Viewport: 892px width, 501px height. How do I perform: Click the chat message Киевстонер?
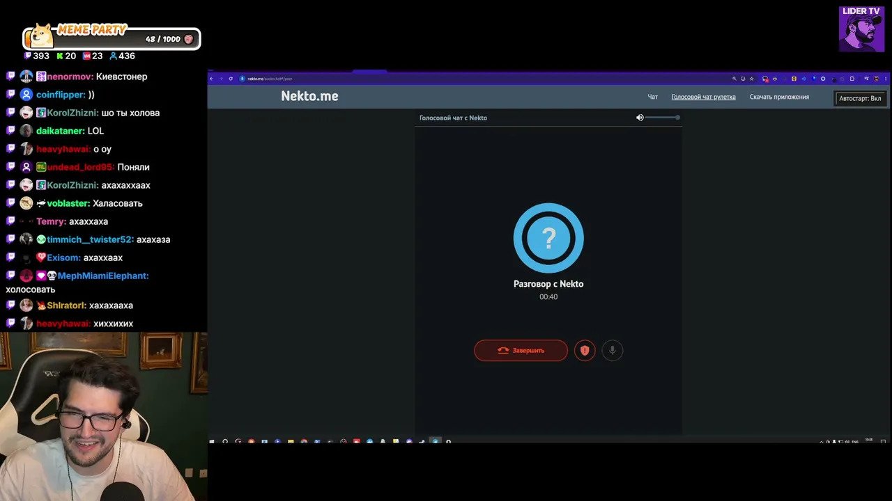122,77
